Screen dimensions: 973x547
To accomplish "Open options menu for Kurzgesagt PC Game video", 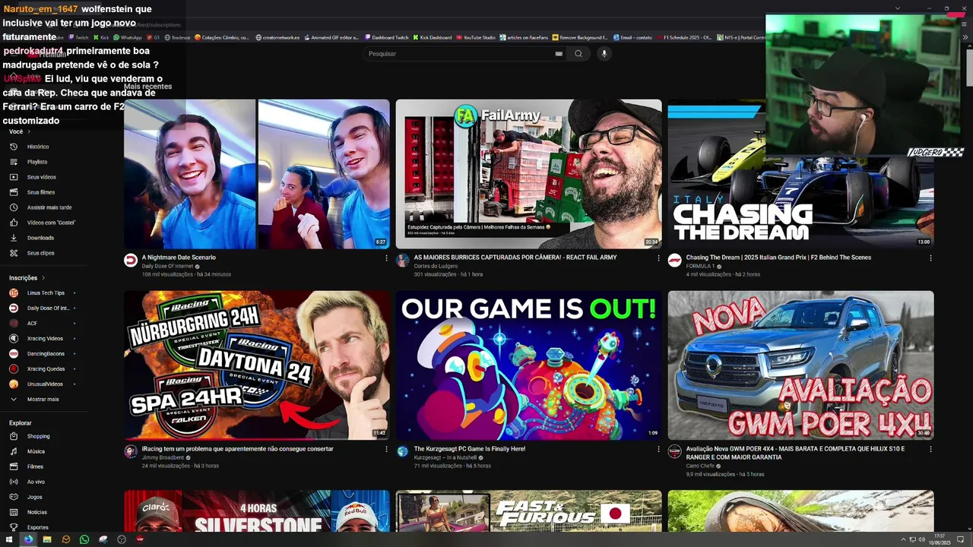I will [x=658, y=449].
